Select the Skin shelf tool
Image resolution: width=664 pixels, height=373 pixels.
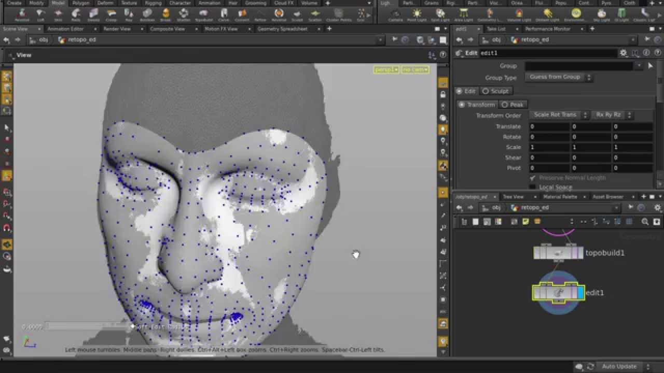(58, 15)
